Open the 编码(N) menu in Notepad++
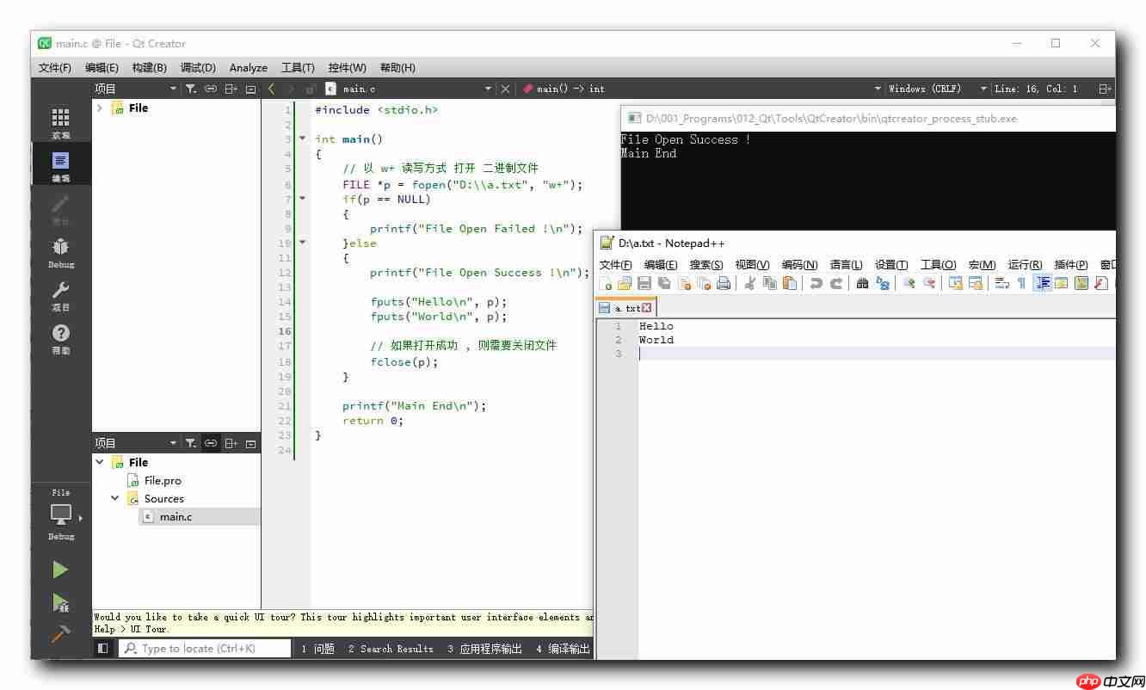1146x690 pixels. tap(799, 265)
